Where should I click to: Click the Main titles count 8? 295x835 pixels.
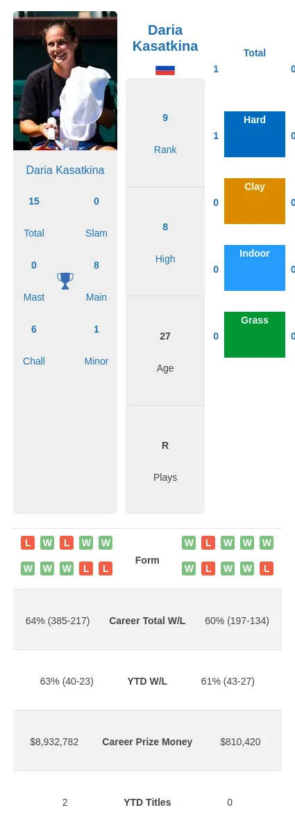click(x=96, y=265)
